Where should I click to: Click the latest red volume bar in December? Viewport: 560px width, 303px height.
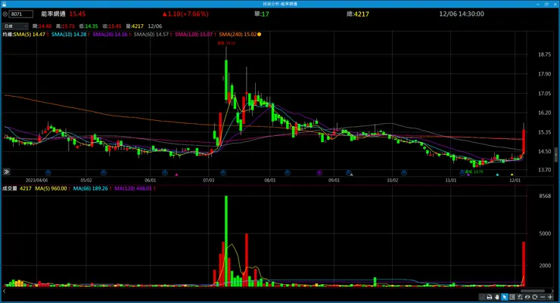[x=524, y=264]
